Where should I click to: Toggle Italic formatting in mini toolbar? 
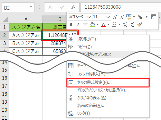tap(78, 25)
